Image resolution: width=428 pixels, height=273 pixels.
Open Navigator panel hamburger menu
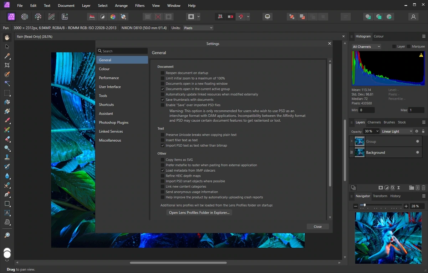coord(424,196)
